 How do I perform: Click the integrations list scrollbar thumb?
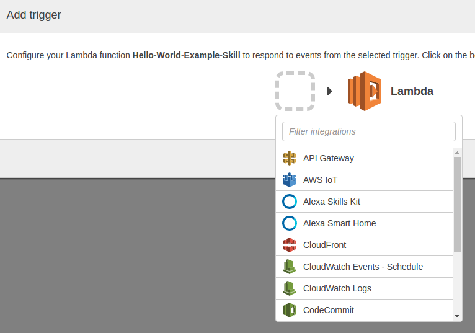(457, 205)
